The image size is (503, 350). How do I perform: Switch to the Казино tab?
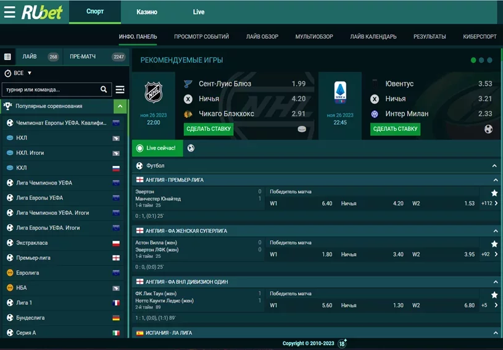tap(147, 12)
